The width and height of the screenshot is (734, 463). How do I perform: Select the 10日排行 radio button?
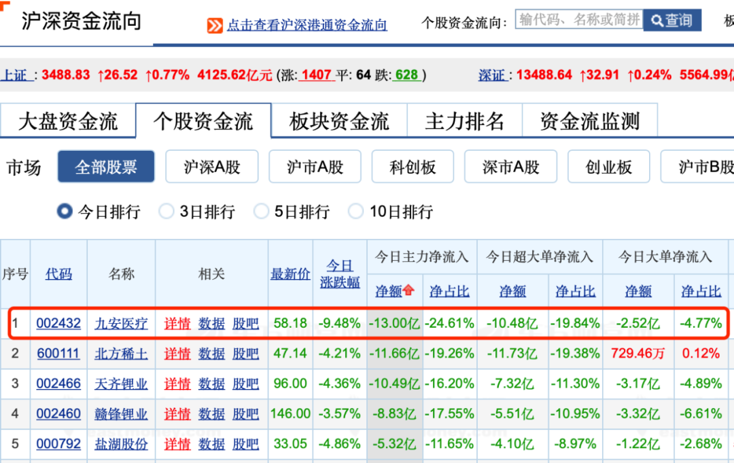click(355, 211)
